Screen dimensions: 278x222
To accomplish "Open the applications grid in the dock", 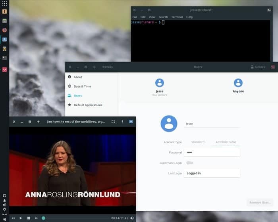I will (4, 3).
